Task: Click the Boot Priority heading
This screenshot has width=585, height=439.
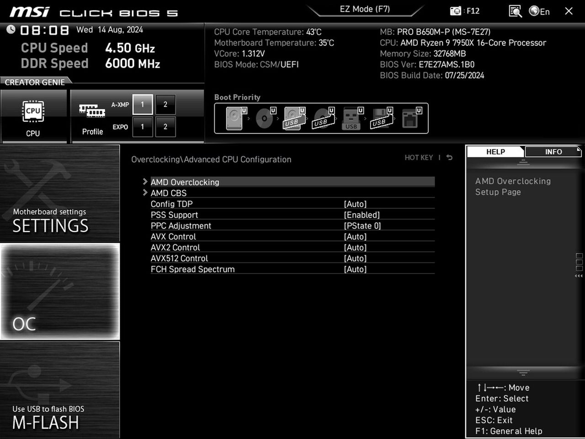Action: point(237,97)
